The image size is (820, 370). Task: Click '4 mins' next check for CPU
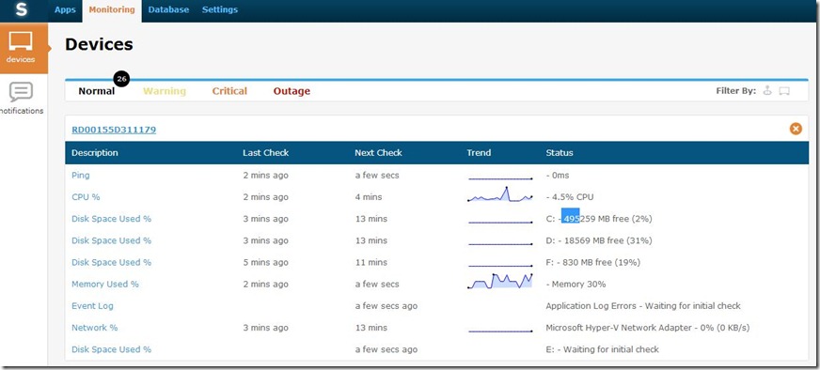[369, 197]
